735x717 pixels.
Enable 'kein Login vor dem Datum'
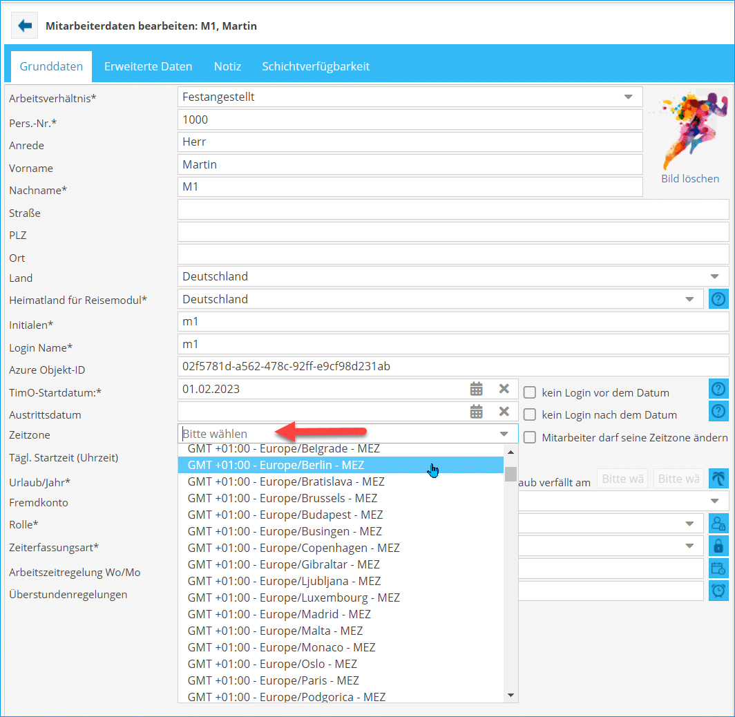pyautogui.click(x=530, y=392)
